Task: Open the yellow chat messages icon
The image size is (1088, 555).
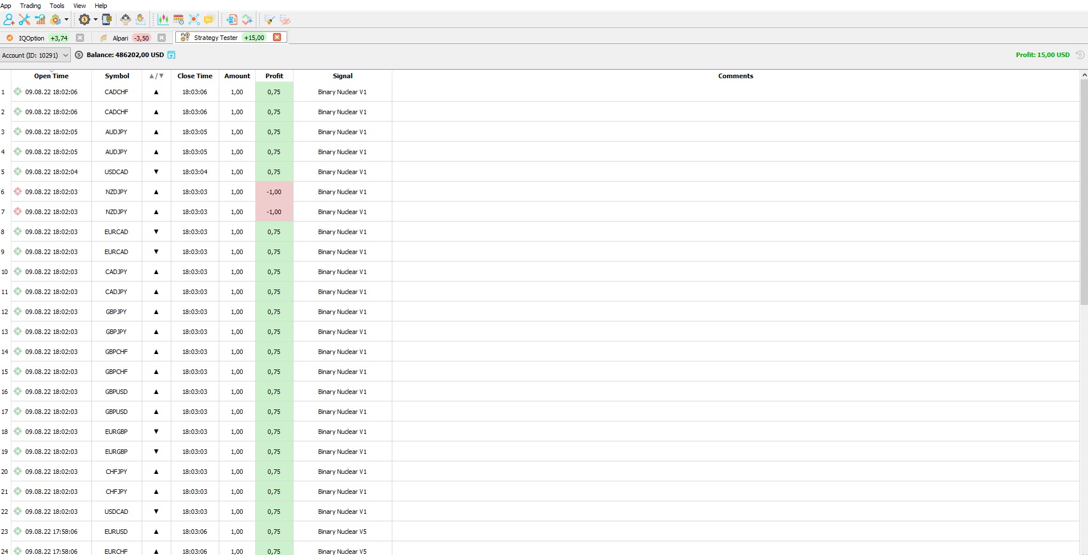Action: coord(209,20)
